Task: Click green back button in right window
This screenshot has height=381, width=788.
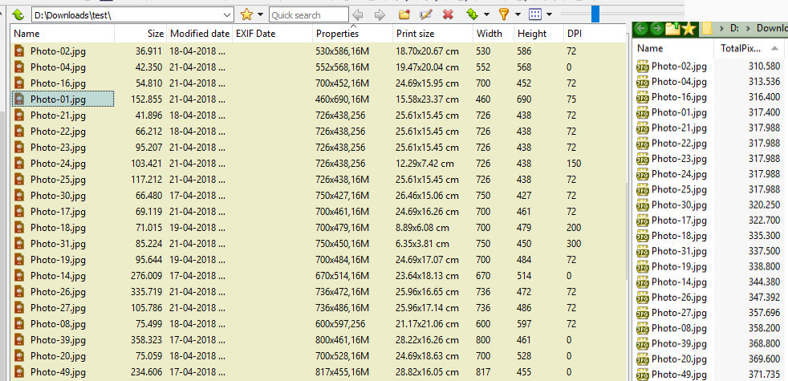Action: tap(640, 29)
